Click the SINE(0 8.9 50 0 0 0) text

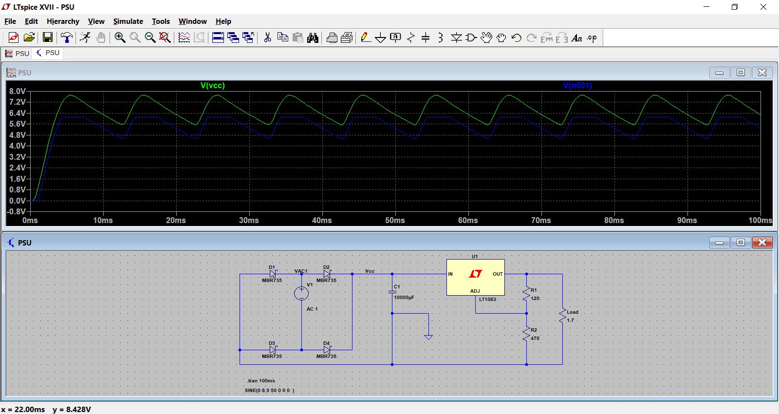click(270, 391)
